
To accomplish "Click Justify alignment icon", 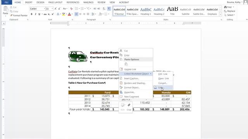I will coord(88,14).
